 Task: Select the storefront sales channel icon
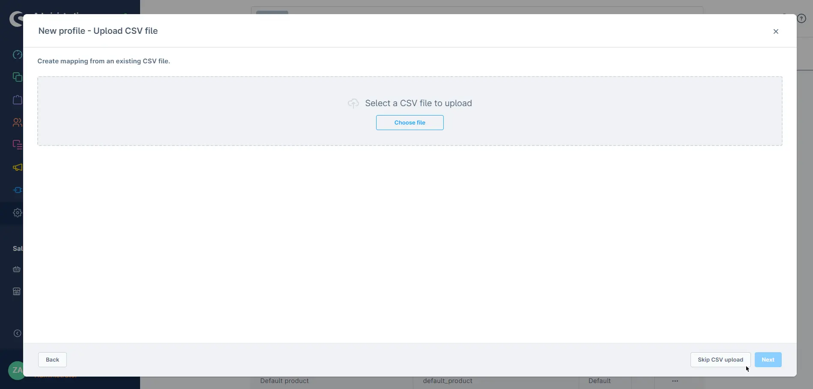point(17,291)
